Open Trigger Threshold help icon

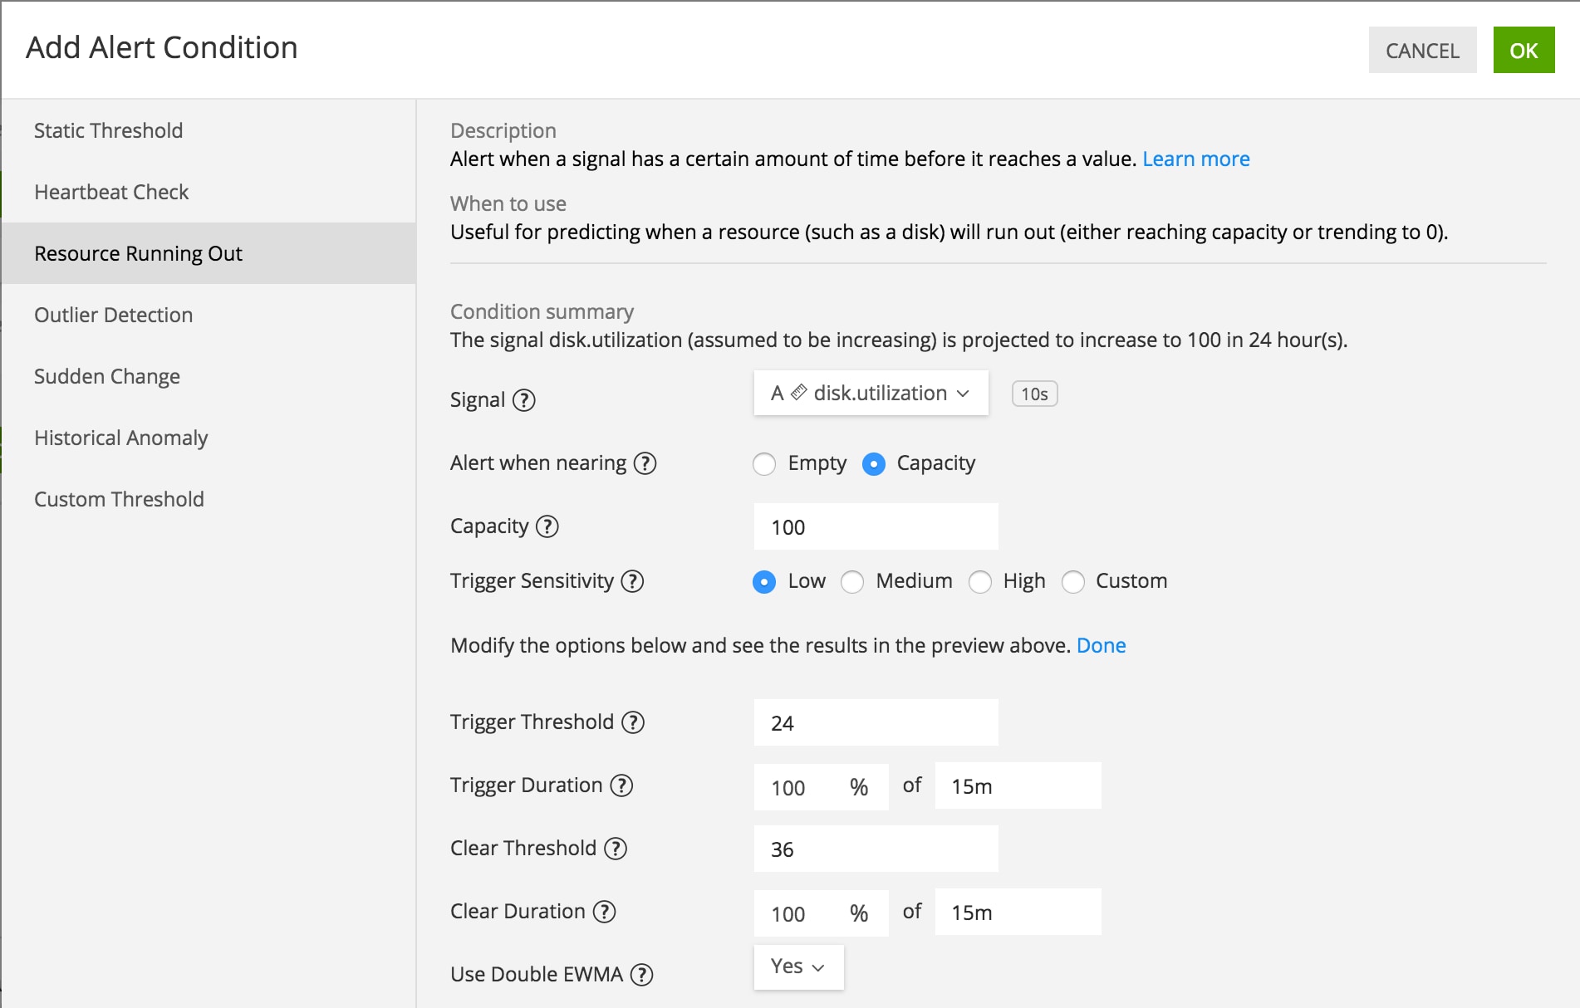coord(633,722)
